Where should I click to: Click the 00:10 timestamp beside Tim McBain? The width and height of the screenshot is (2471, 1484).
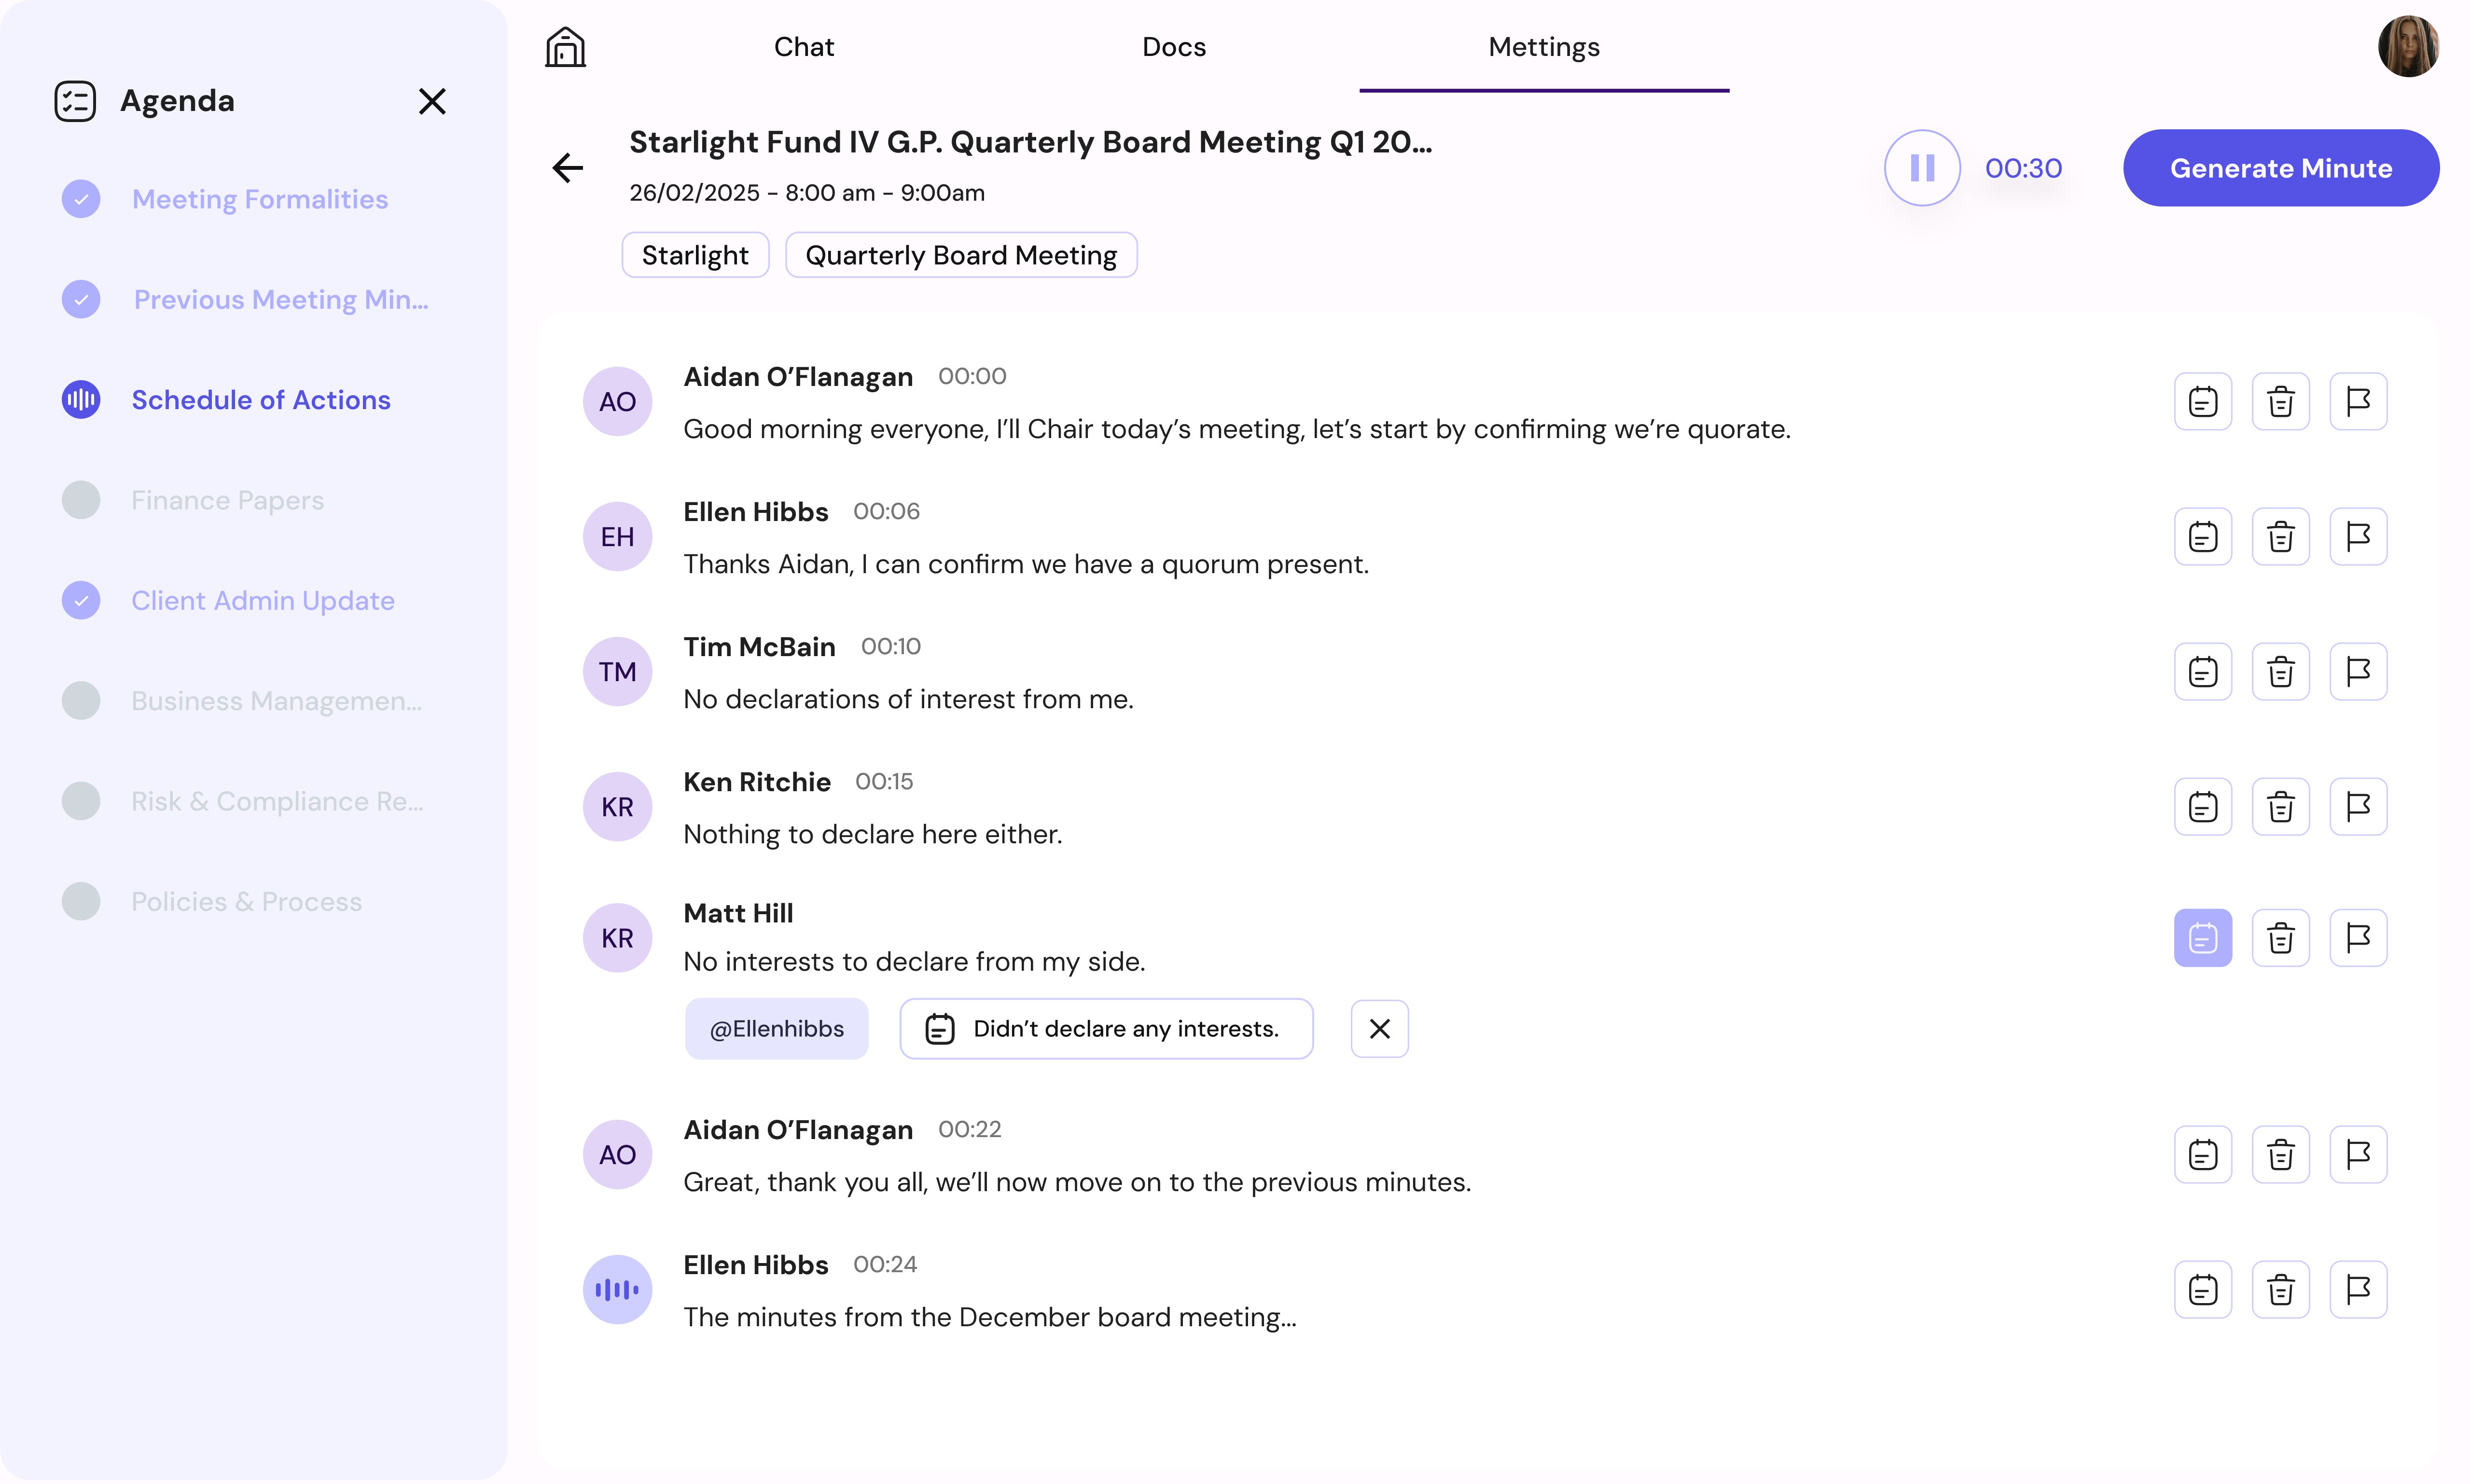coord(890,647)
